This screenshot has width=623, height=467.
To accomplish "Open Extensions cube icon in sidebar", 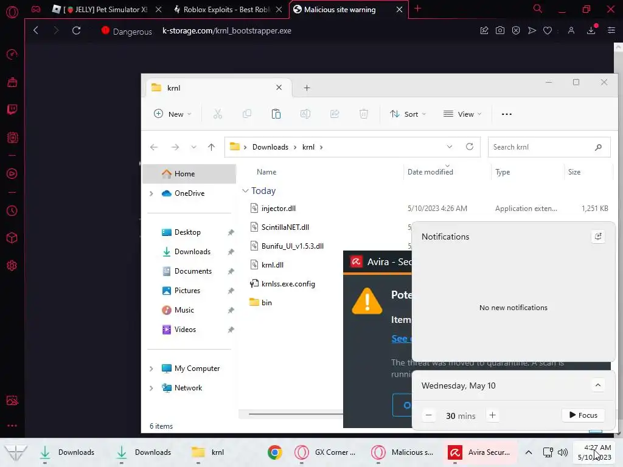I will (12, 238).
